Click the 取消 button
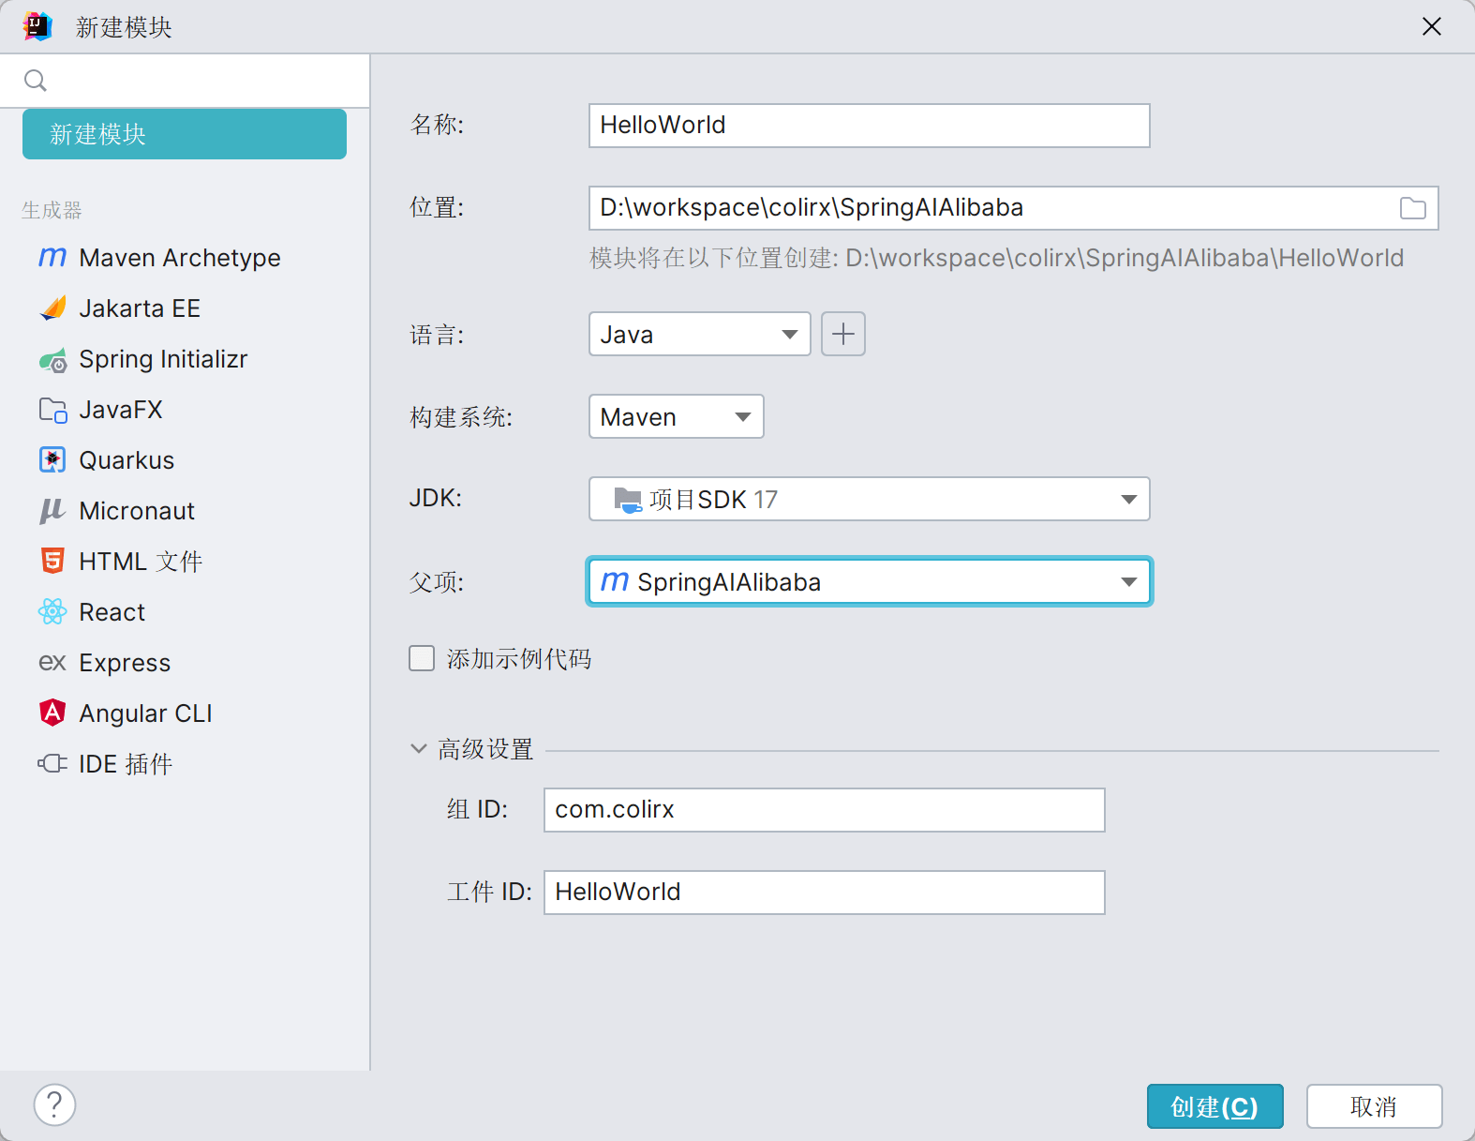The width and height of the screenshot is (1475, 1141). pyautogui.click(x=1373, y=1106)
